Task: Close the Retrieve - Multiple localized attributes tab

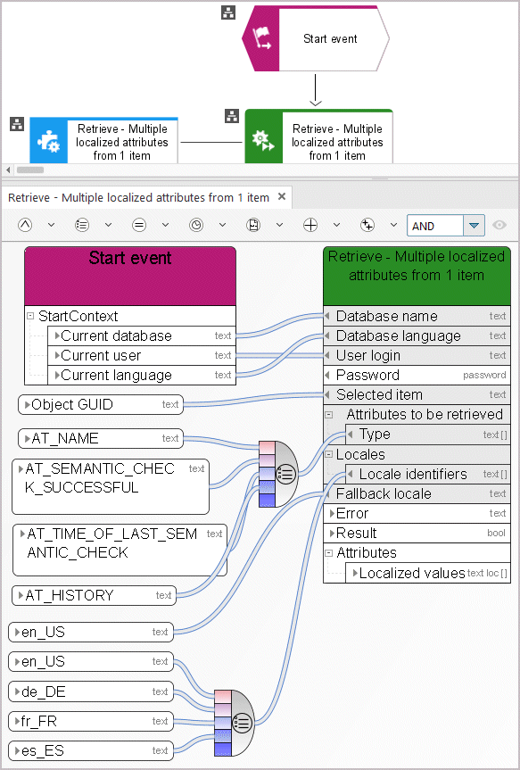Action: coord(282,196)
